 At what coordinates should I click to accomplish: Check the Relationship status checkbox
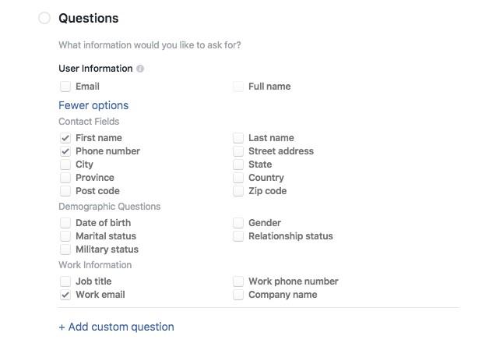pos(238,236)
